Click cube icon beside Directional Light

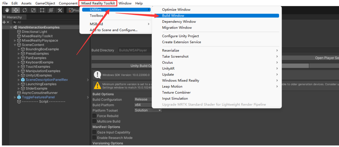[x=19, y=32]
